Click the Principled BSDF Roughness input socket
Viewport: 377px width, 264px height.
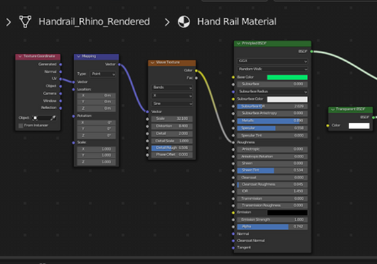point(233,142)
